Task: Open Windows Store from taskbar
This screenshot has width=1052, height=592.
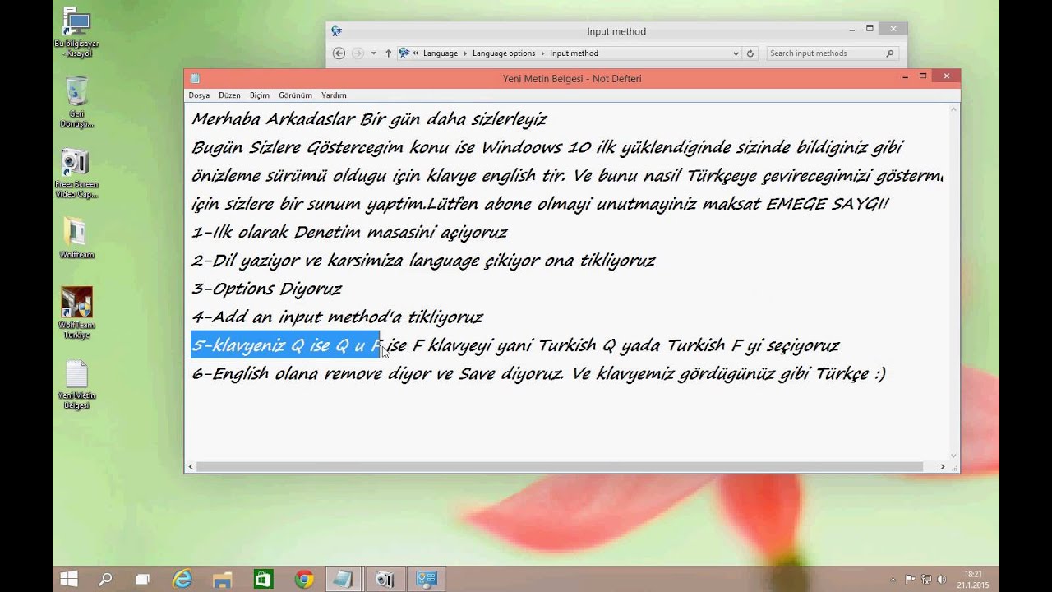Action: coord(263,579)
